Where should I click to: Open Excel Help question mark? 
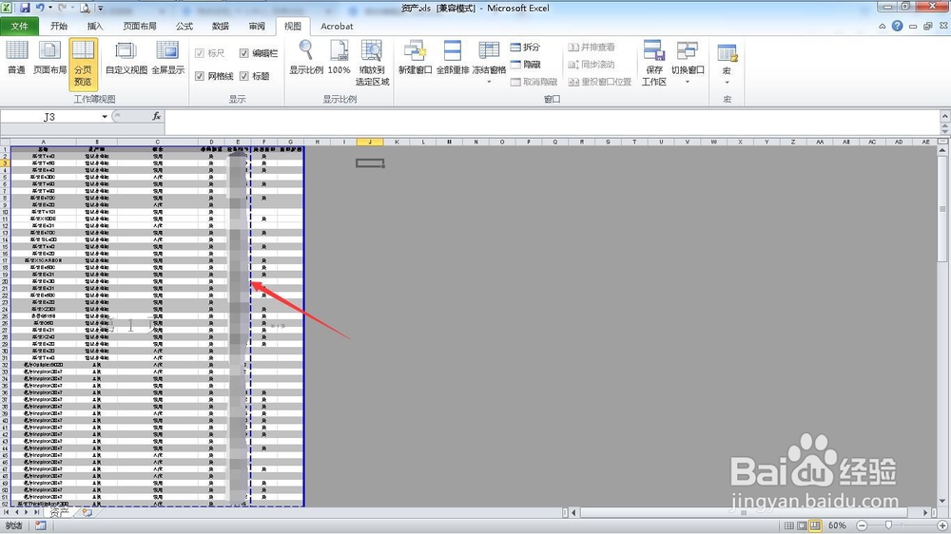tap(897, 26)
